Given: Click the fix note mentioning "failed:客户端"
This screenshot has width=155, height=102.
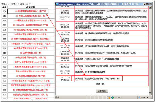Looking at the screenshot, I should (111, 18).
